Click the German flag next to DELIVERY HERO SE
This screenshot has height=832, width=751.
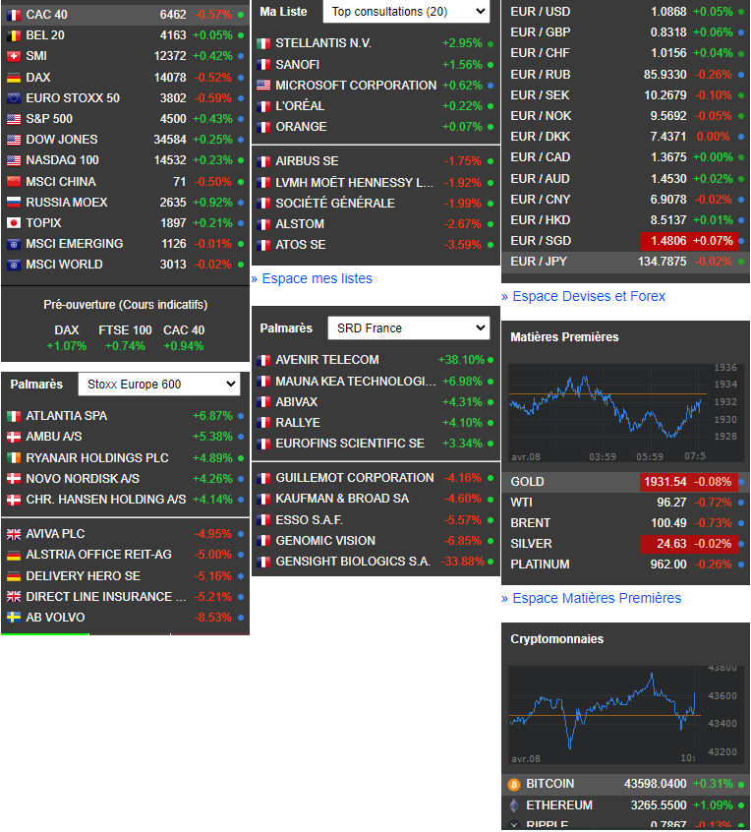(x=13, y=575)
